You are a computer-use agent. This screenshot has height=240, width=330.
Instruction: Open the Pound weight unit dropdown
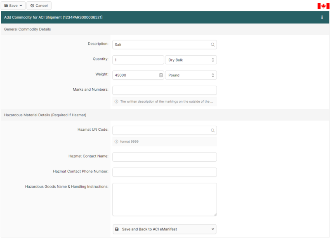click(191, 75)
